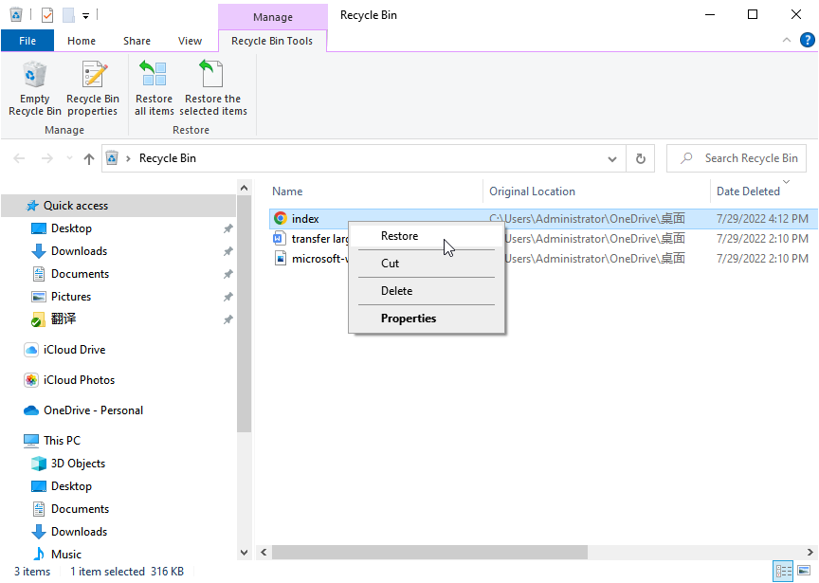
Task: Expand address bar breadcrumb chevron
Action: pyautogui.click(x=128, y=158)
